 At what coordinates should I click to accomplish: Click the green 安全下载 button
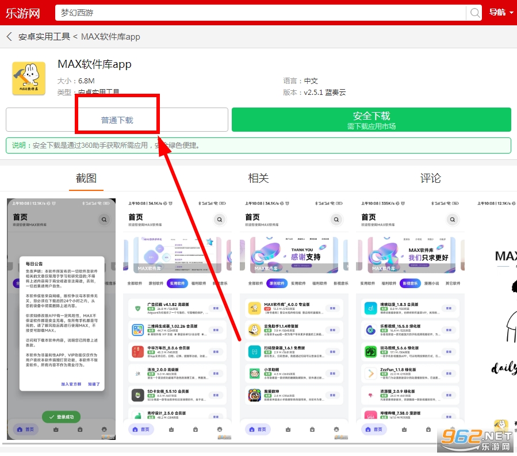click(x=372, y=120)
